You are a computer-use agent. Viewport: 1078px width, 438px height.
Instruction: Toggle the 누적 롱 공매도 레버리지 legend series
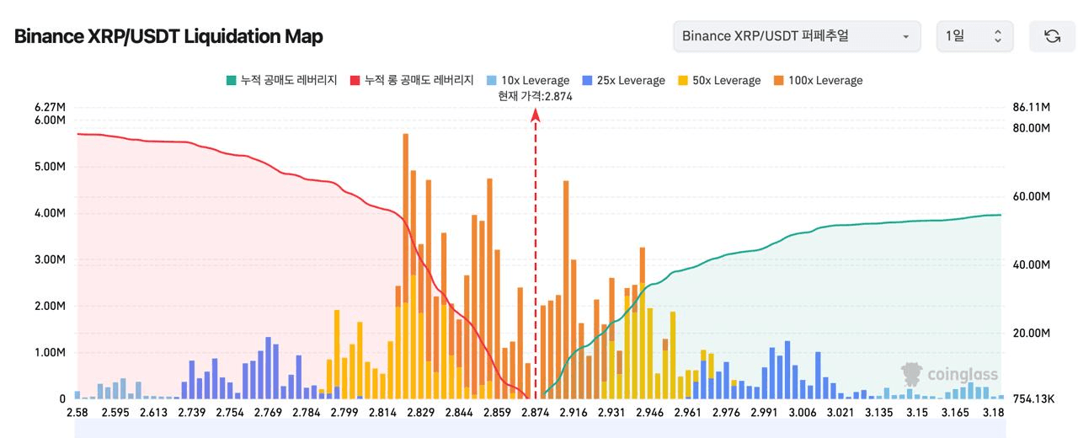pos(411,80)
